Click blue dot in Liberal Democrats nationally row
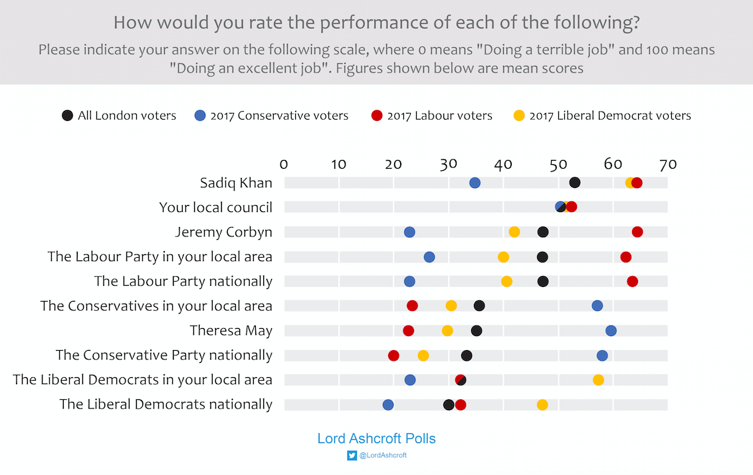 pyautogui.click(x=388, y=405)
